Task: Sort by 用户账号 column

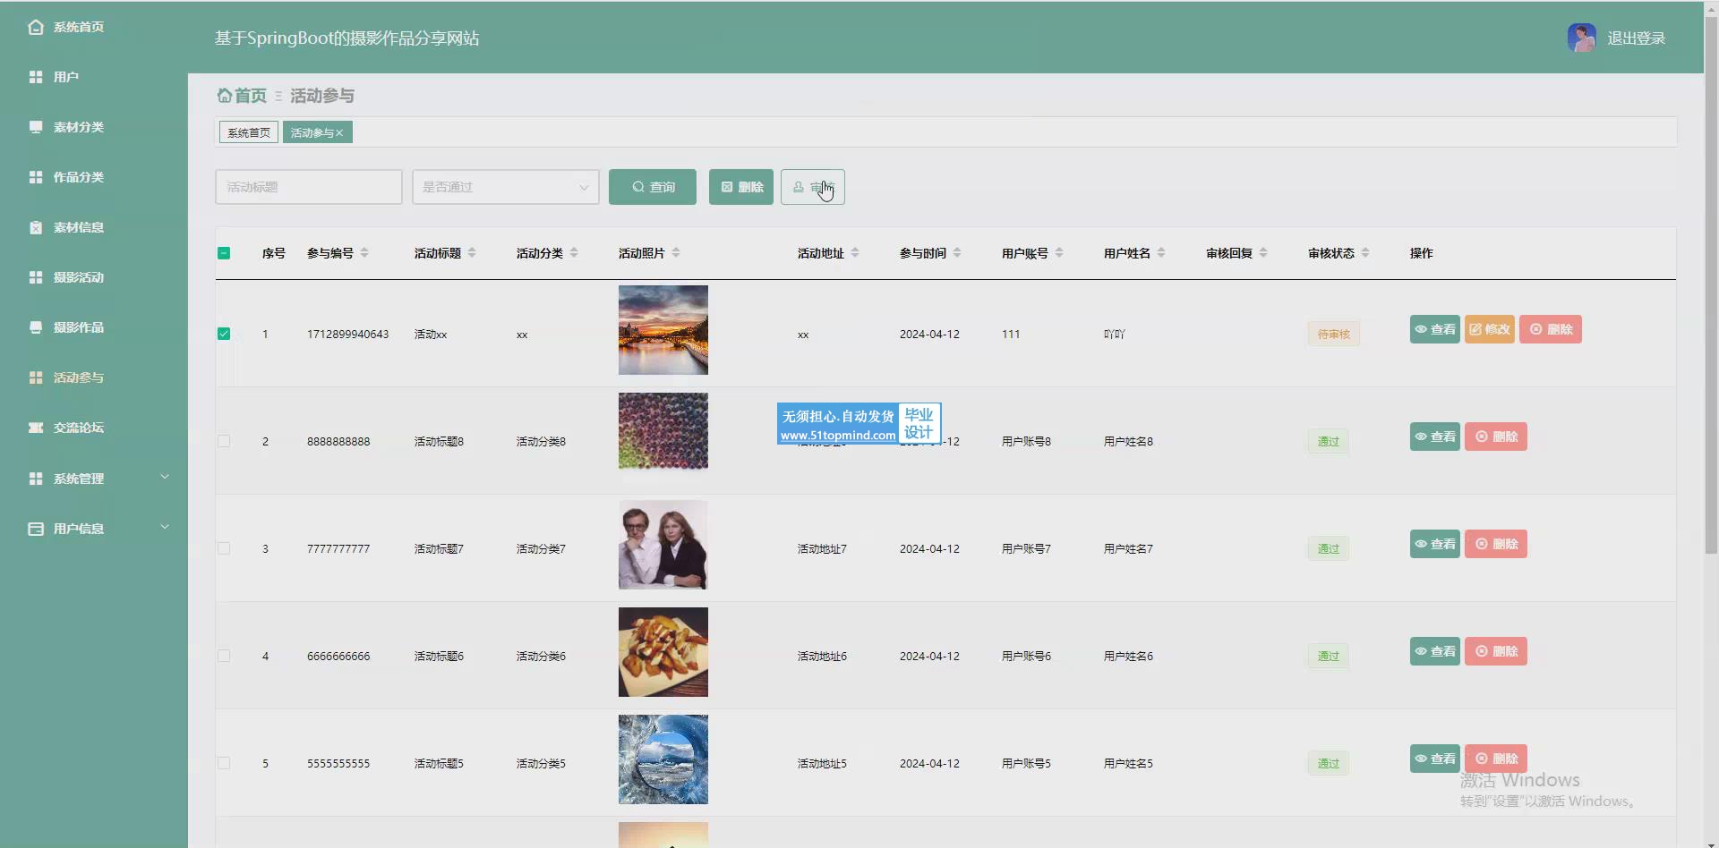Action: pyautogui.click(x=1059, y=253)
